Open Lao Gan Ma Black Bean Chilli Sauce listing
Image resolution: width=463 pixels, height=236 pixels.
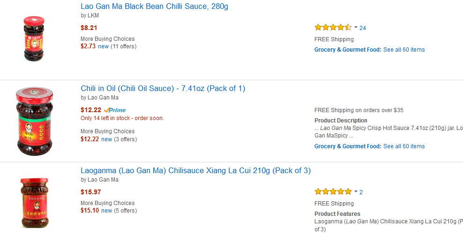coord(154,7)
